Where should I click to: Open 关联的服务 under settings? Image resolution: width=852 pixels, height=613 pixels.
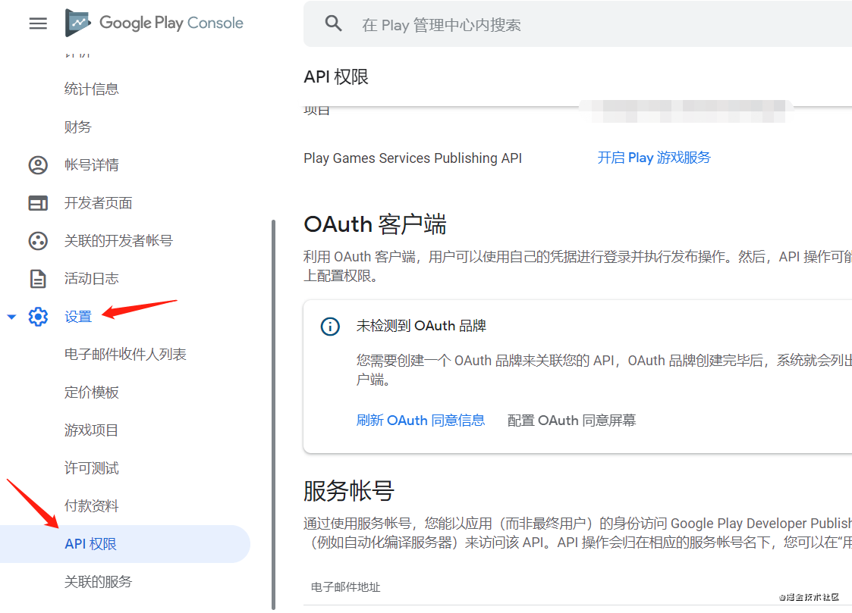(99, 581)
